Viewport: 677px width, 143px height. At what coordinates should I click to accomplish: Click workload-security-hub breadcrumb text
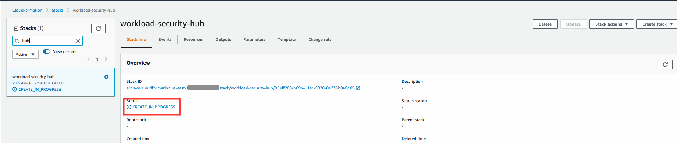tap(94, 10)
